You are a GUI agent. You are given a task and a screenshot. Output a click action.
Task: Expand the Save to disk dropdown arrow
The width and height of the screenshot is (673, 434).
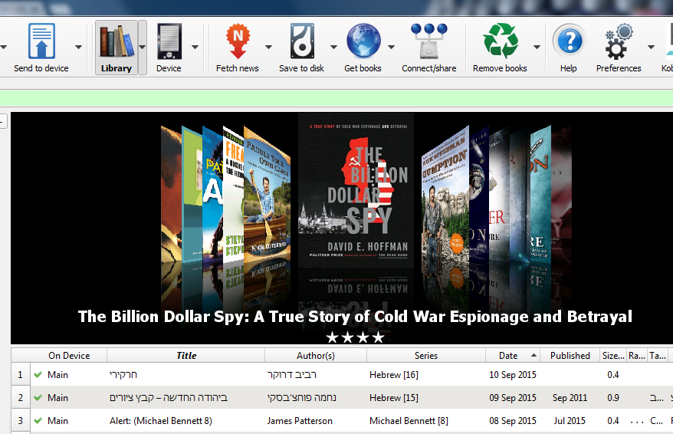tap(333, 47)
